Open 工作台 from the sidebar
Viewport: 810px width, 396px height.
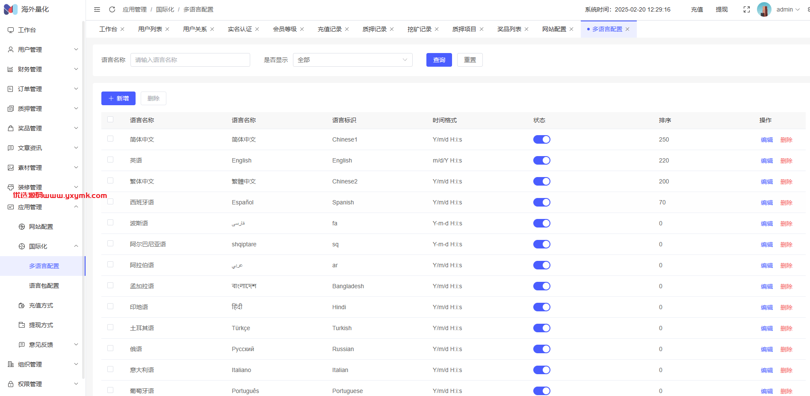(x=27, y=30)
